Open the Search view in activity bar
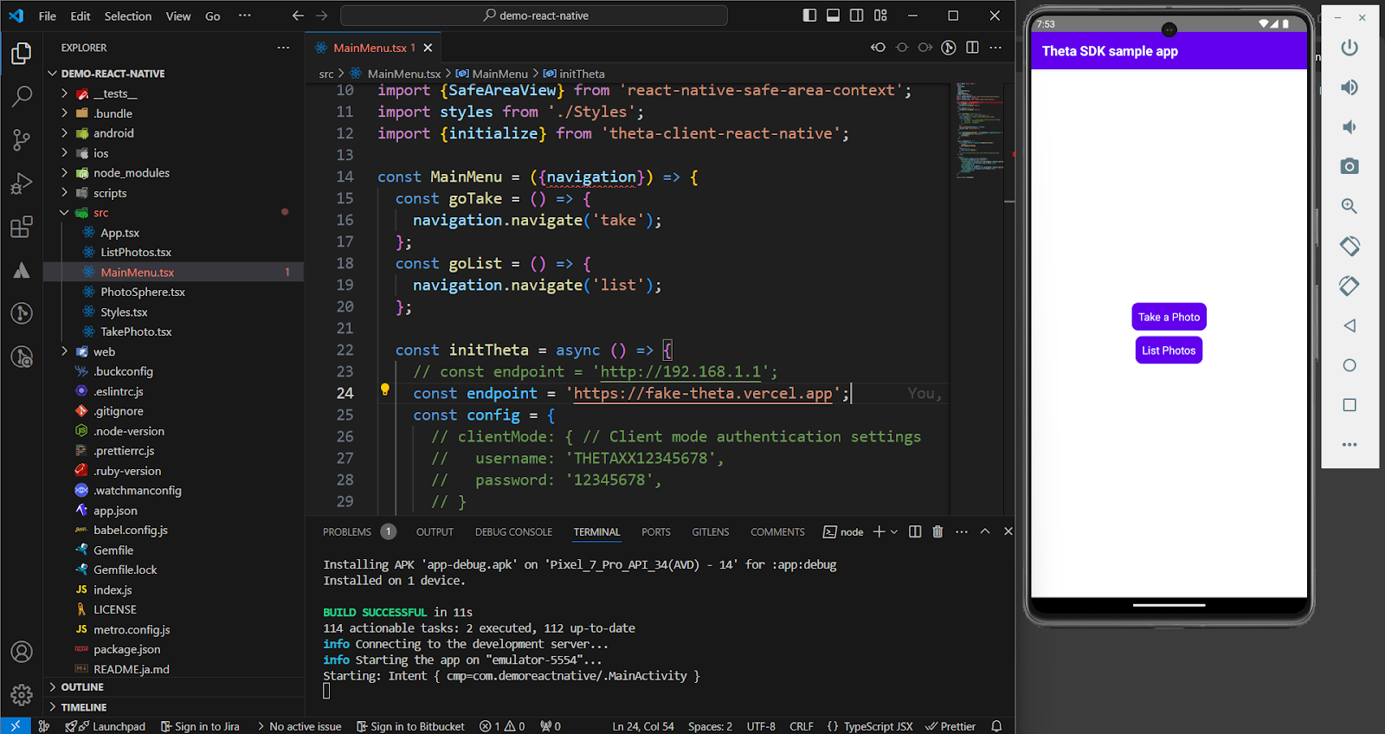Viewport: 1385px width, 734px height. [22, 96]
